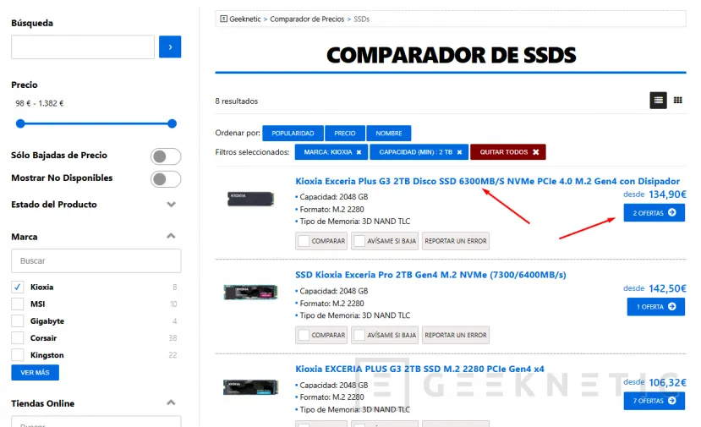701x427 pixels.
Task: Check the Gigabyte brand checkbox
Action: [18, 321]
